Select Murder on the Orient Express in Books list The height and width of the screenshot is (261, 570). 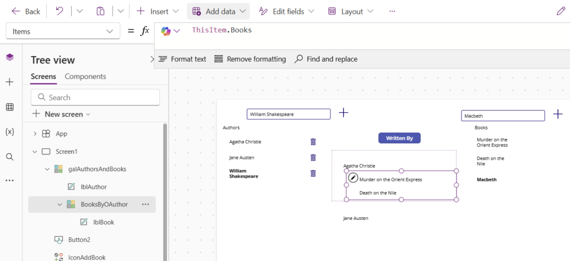(492, 142)
